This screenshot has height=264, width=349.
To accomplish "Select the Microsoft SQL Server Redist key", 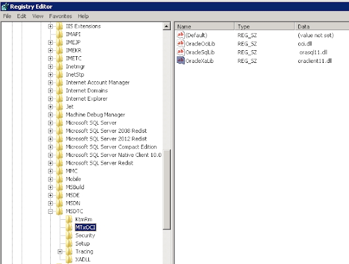I will click(x=99, y=163).
